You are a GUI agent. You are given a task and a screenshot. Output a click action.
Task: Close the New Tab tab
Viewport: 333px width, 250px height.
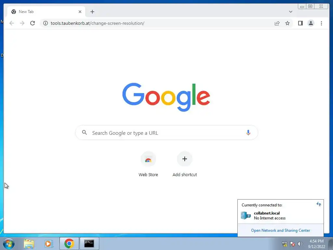pos(80,12)
